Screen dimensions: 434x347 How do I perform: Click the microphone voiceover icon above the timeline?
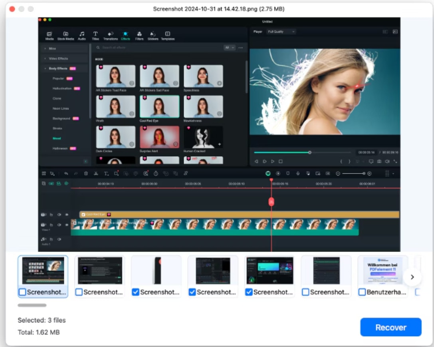point(297,173)
